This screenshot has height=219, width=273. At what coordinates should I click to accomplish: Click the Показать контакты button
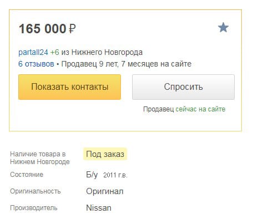coord(69,87)
